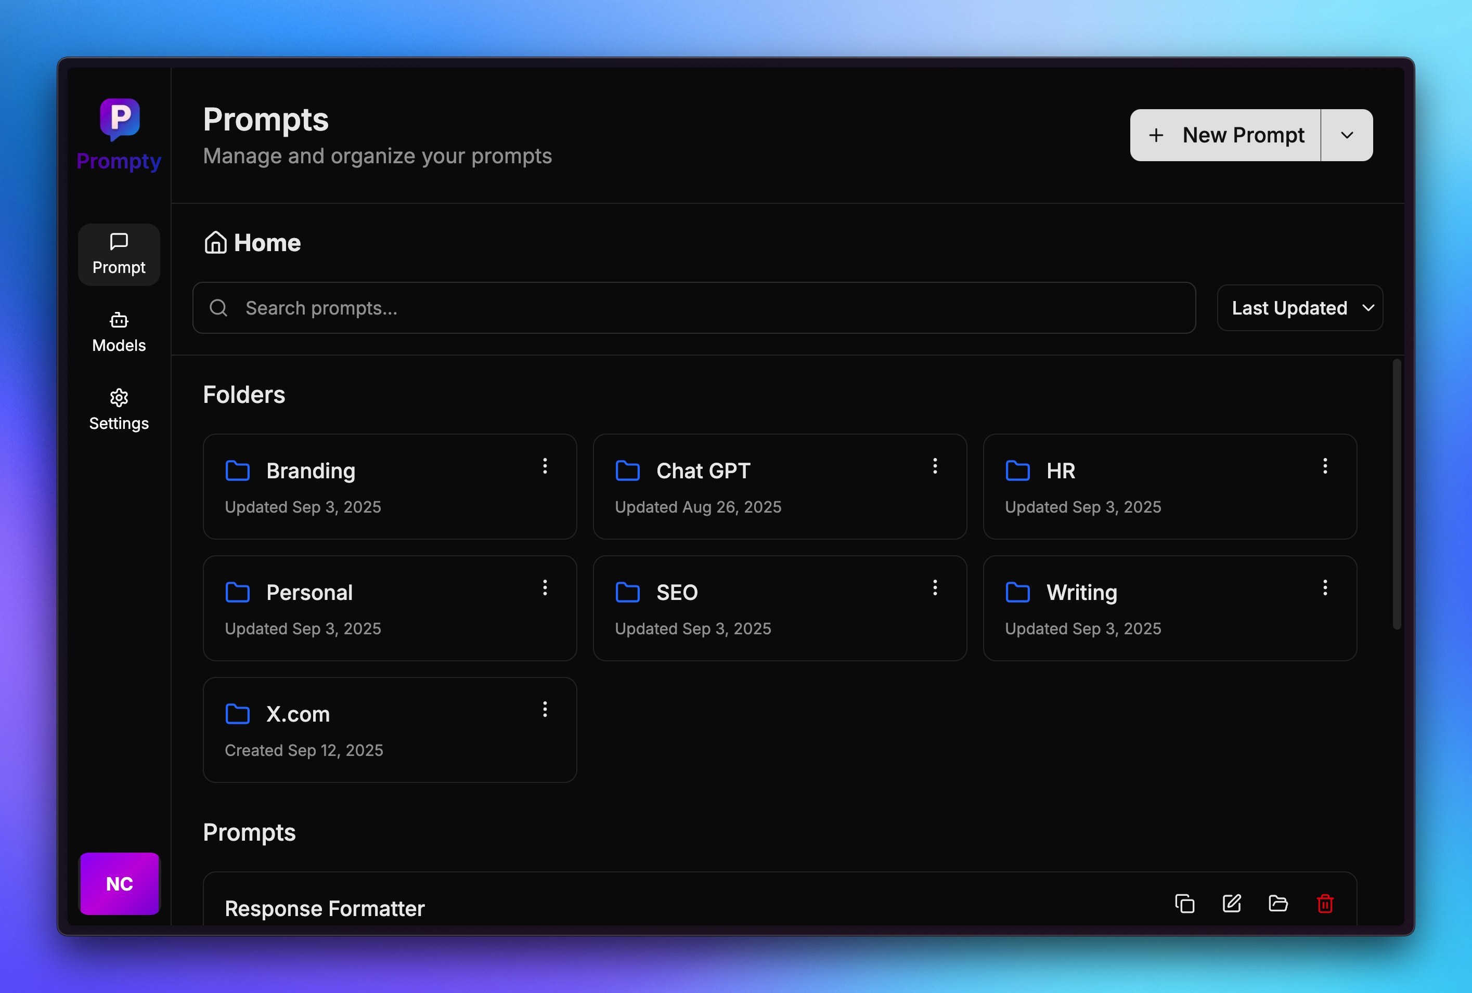Click the Home breadcrumb icon
The image size is (1472, 993).
click(x=215, y=243)
